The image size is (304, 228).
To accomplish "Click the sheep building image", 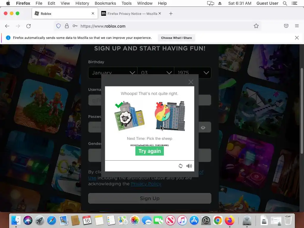I will tap(130, 116).
